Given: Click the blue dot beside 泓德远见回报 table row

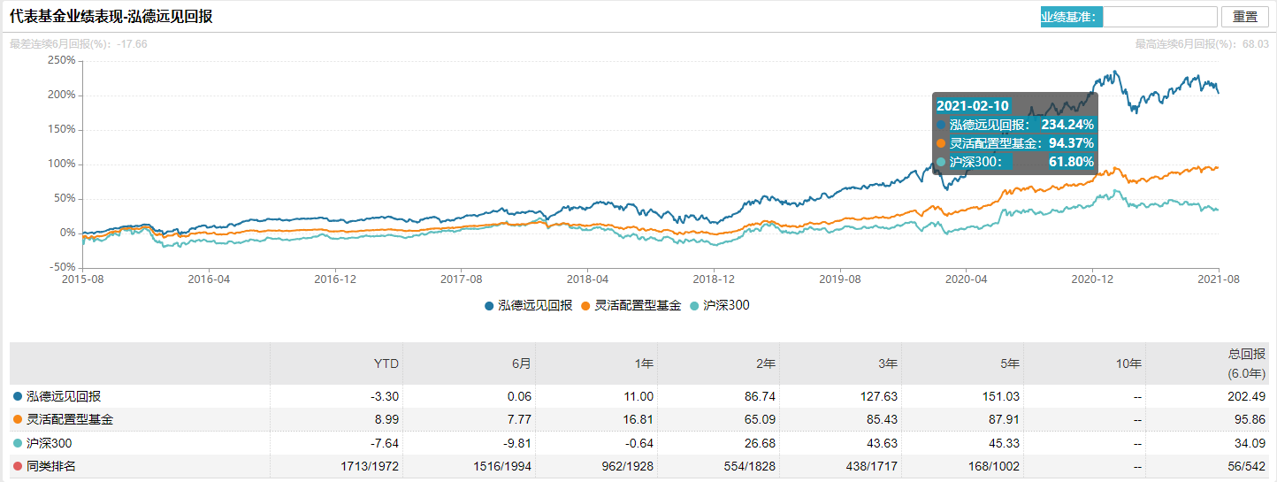Looking at the screenshot, I should (18, 397).
